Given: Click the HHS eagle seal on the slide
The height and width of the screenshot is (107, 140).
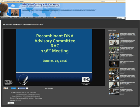Looking at the screenshot, I should [23, 80].
